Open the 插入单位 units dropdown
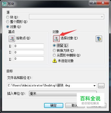Viewport: 111px width, 113px height. pos(63,93)
